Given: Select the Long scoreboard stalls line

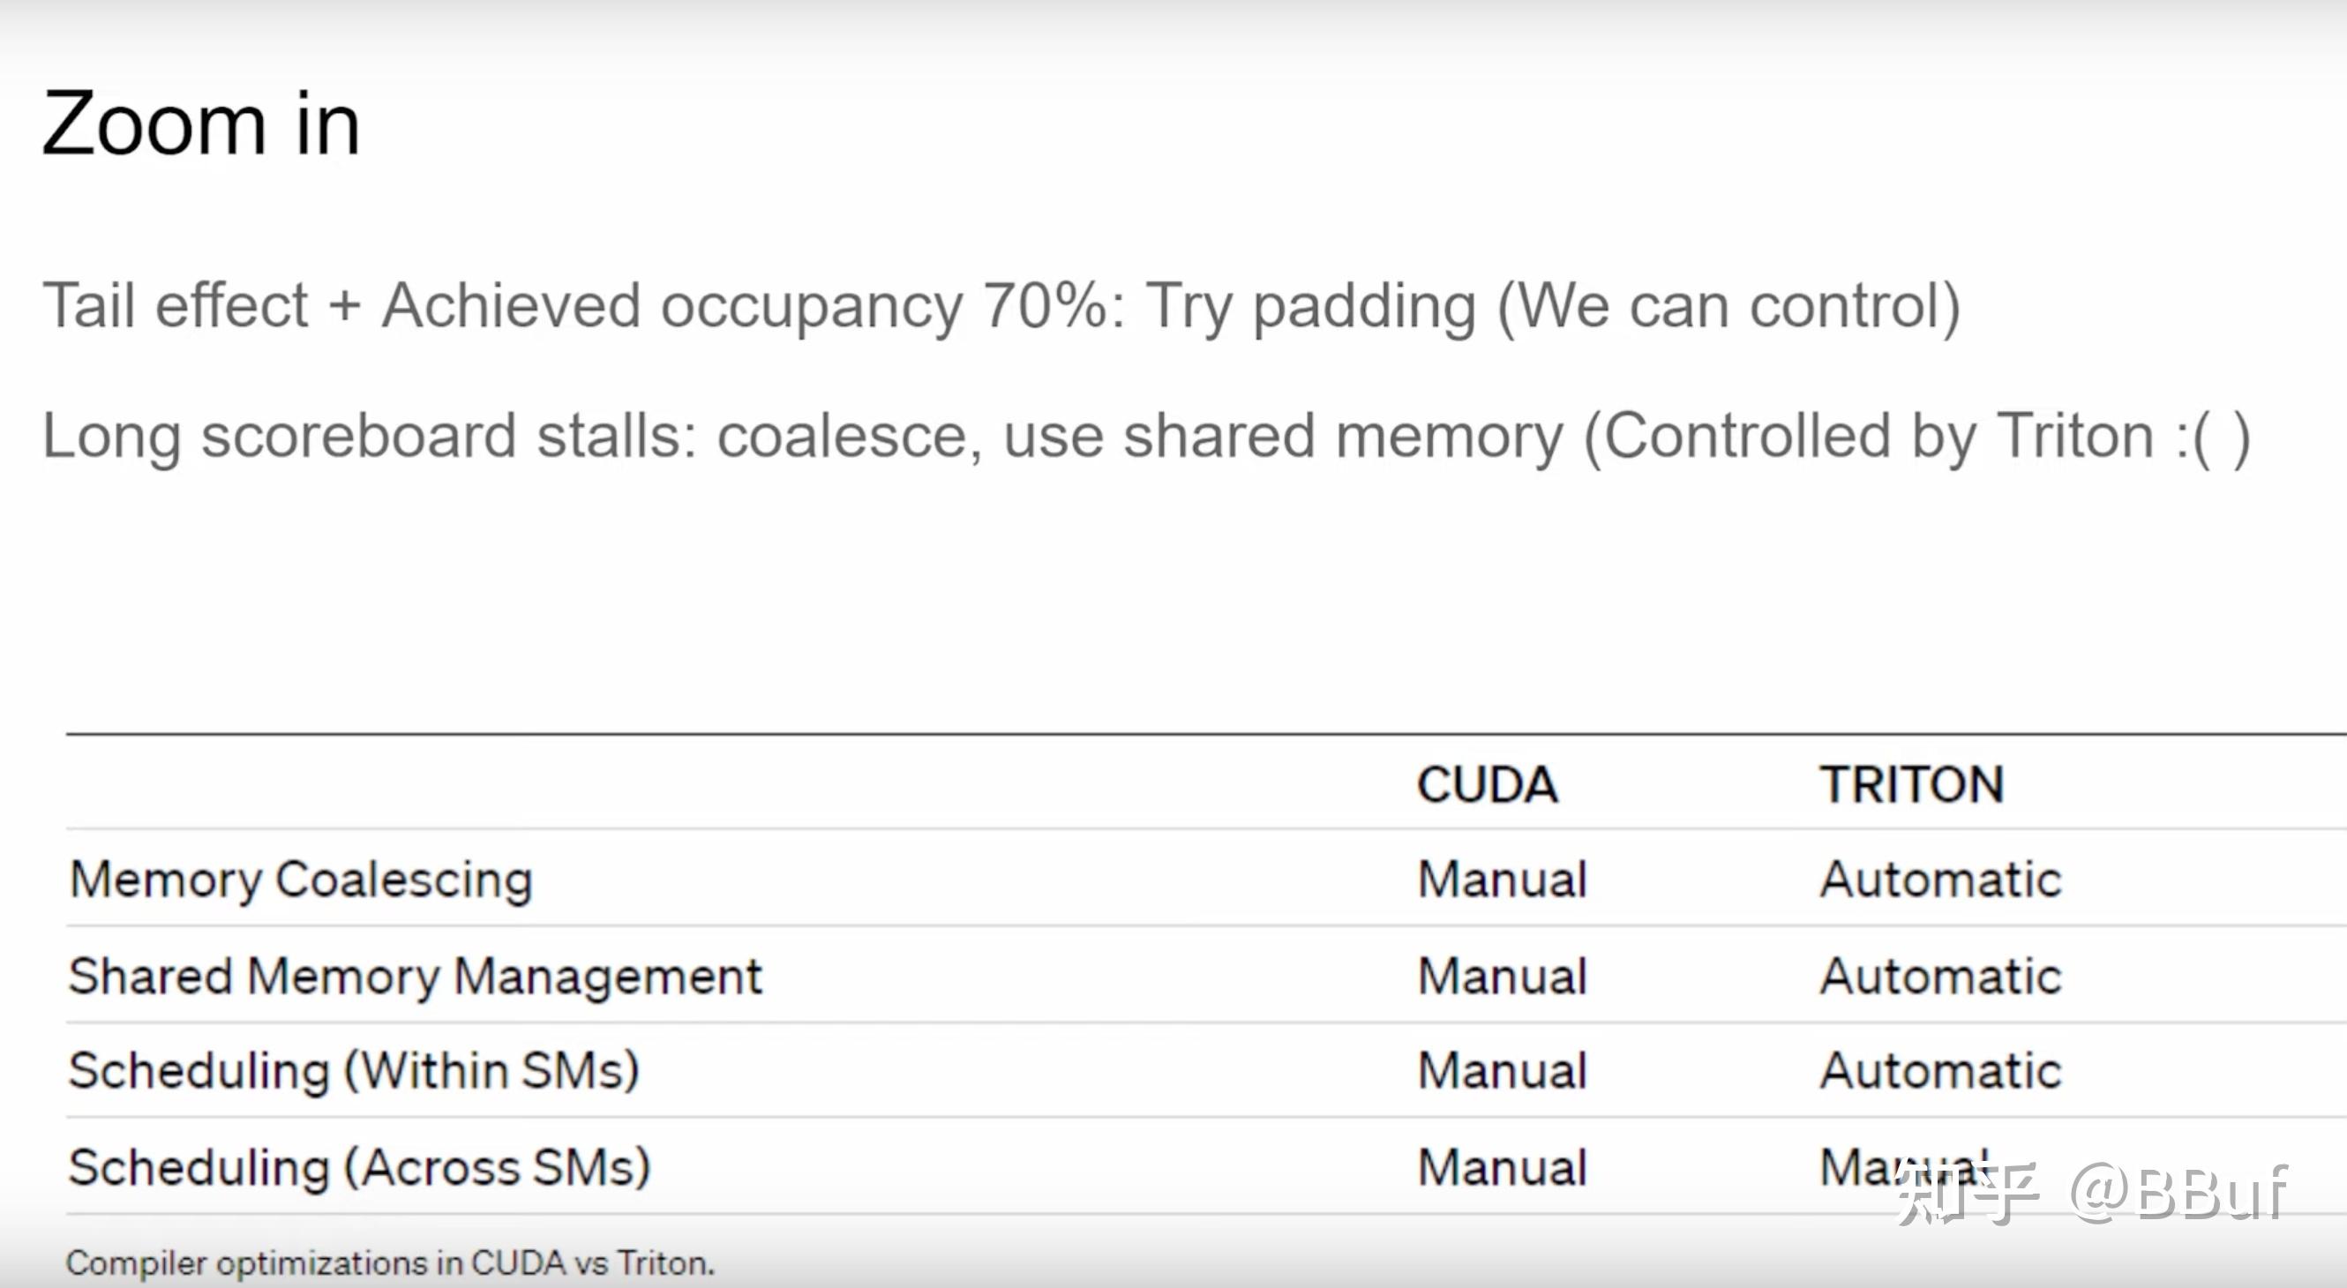Looking at the screenshot, I should click(1146, 438).
